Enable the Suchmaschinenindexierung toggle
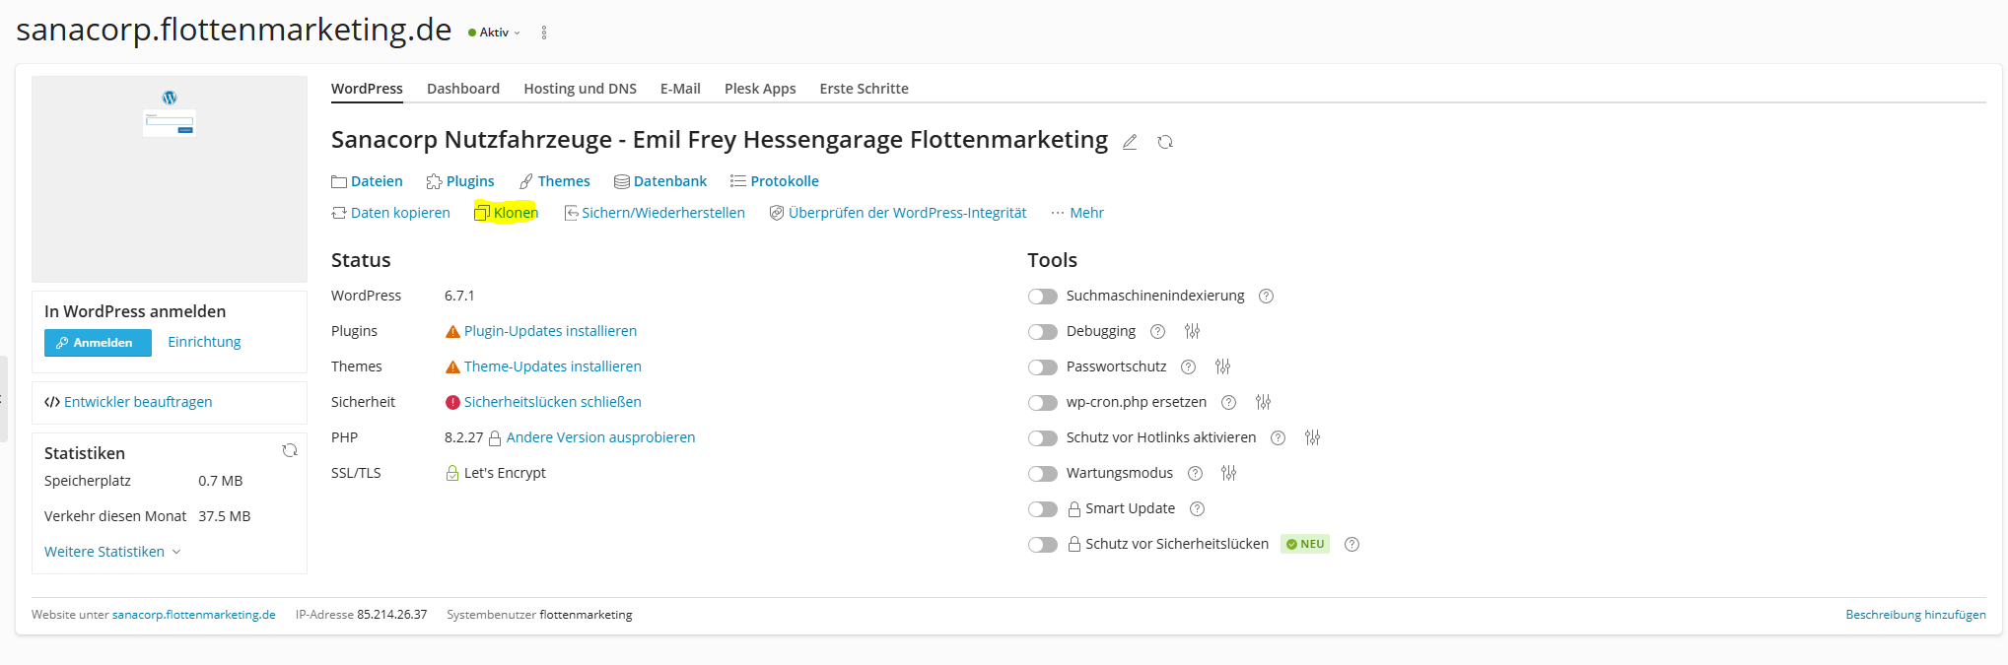2008x665 pixels. pyautogui.click(x=1042, y=297)
